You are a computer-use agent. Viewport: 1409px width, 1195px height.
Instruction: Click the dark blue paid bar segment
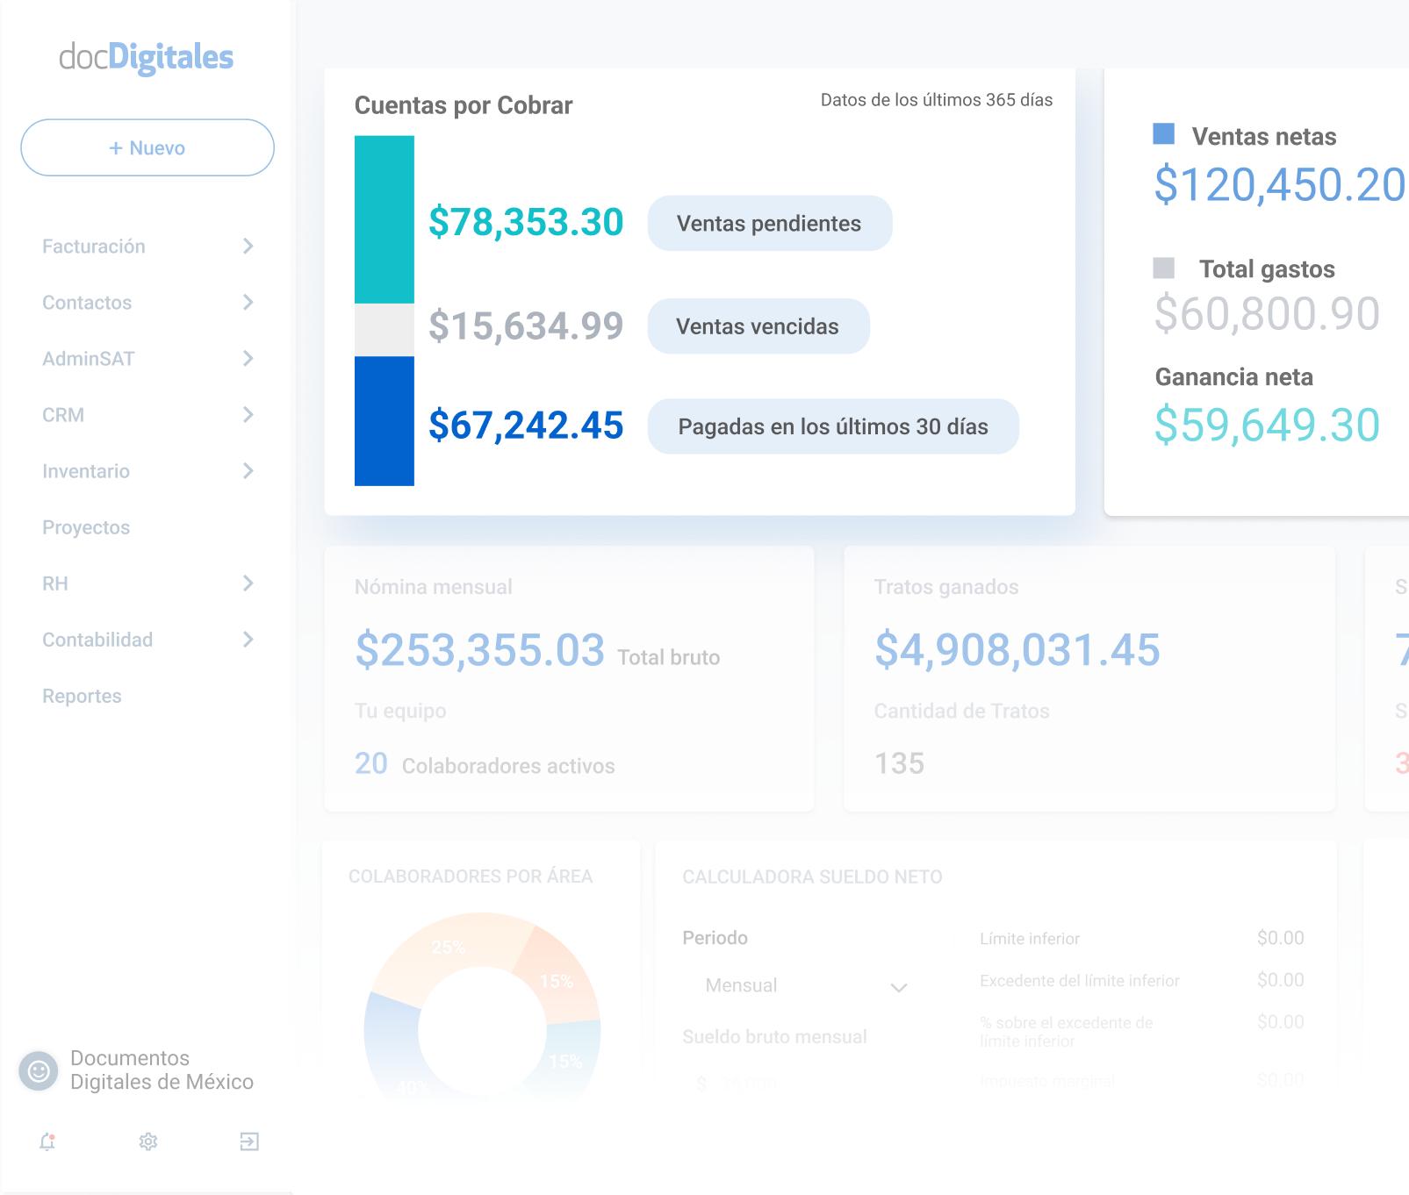385,421
